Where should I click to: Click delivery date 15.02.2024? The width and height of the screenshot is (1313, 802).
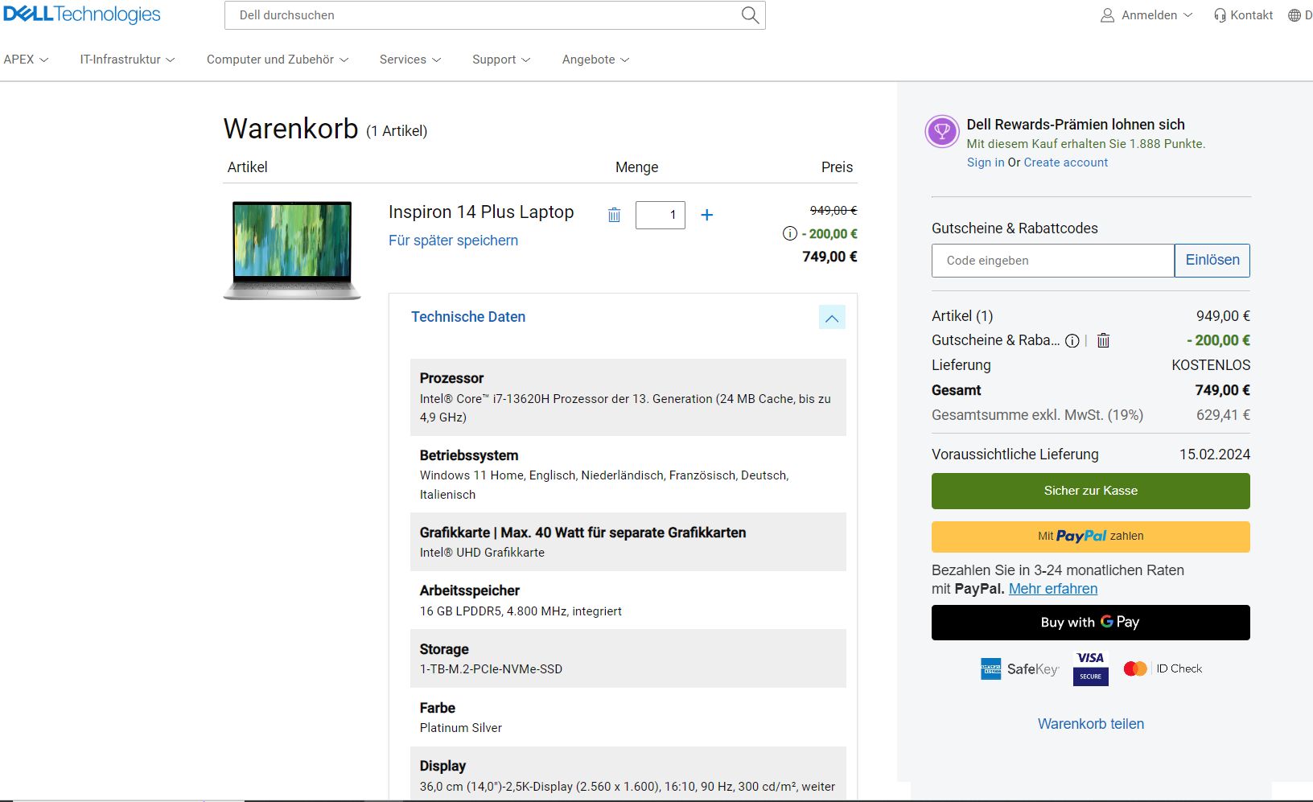click(1215, 454)
